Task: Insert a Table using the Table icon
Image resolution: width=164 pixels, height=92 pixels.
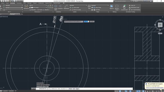Action: [x=89, y=7]
